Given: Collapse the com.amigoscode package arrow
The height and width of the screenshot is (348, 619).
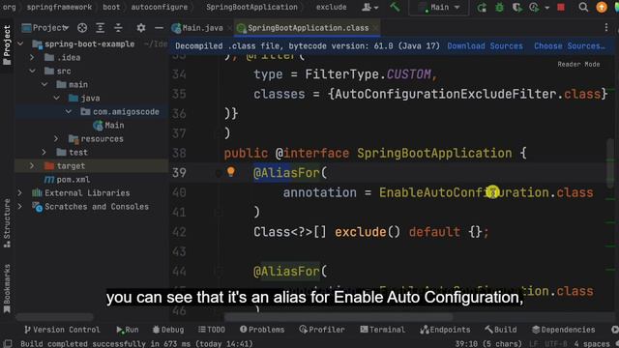Looking at the screenshot, I should [x=69, y=112].
